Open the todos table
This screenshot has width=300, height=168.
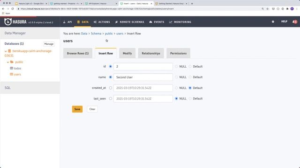point(17,68)
